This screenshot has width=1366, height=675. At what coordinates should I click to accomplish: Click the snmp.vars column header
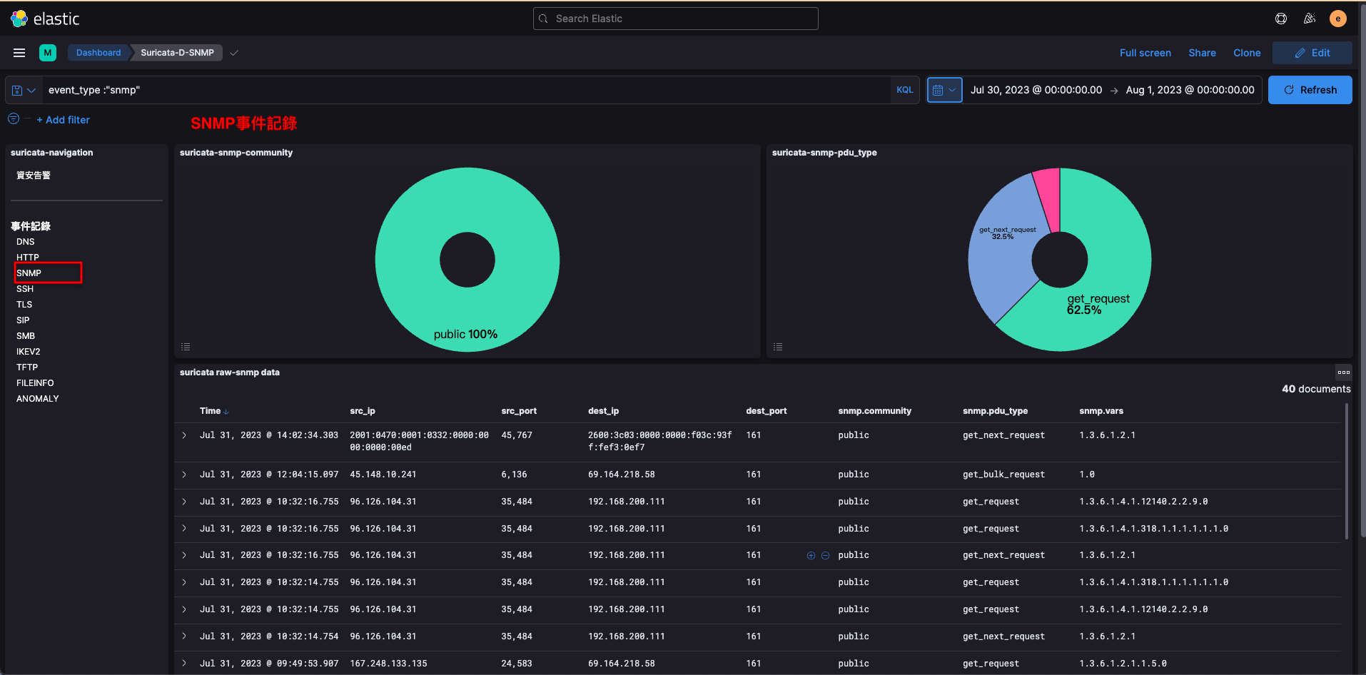(1101, 411)
